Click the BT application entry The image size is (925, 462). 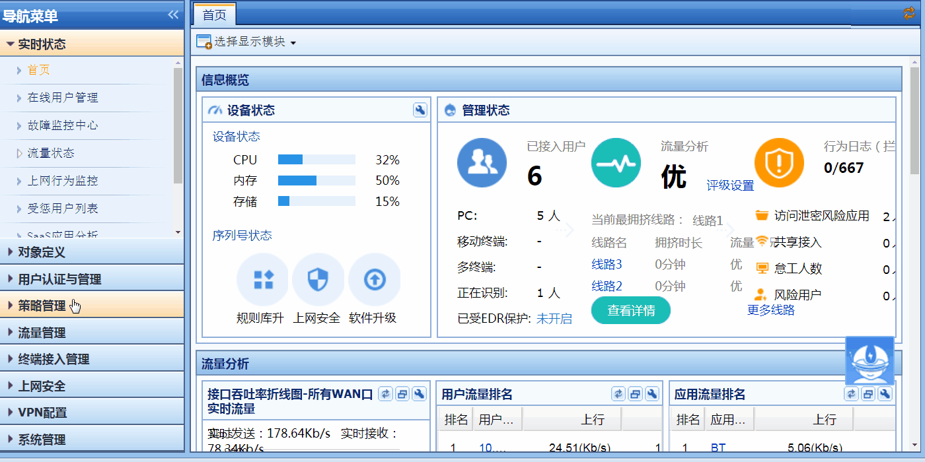pyautogui.click(x=718, y=448)
